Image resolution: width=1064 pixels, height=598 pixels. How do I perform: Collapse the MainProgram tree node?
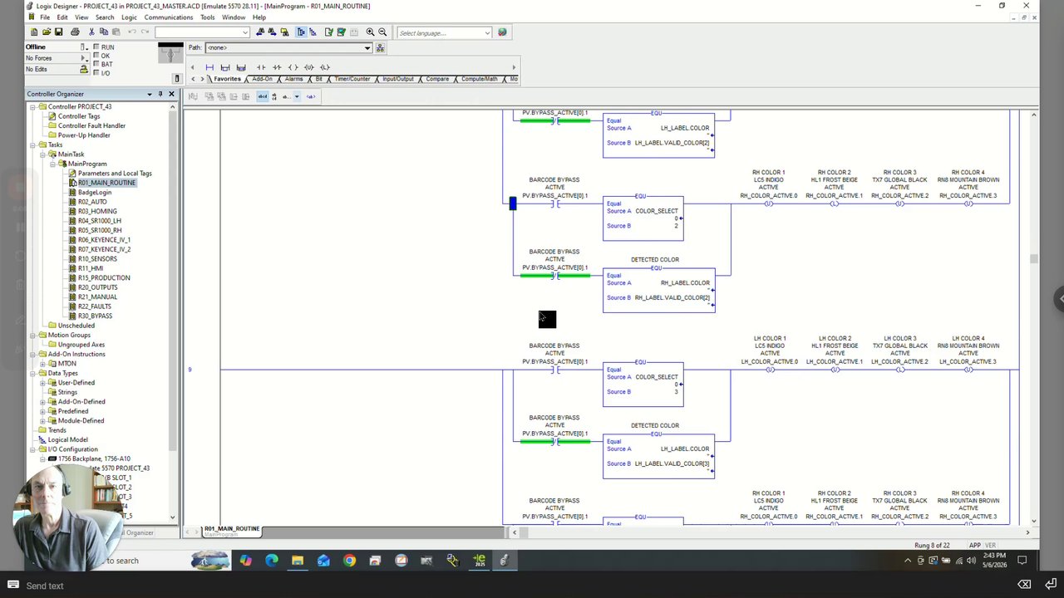click(53, 164)
